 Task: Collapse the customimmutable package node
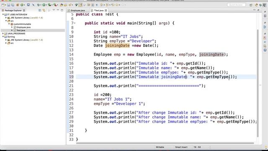(x=9, y=24)
